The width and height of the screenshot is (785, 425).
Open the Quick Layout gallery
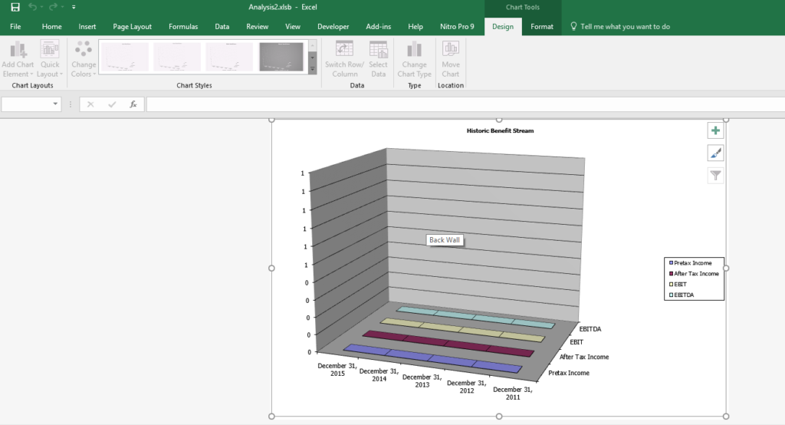click(50, 59)
